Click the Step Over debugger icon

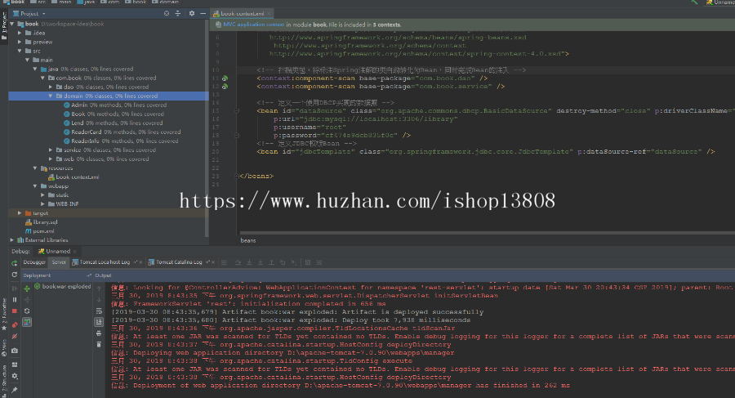point(238,262)
